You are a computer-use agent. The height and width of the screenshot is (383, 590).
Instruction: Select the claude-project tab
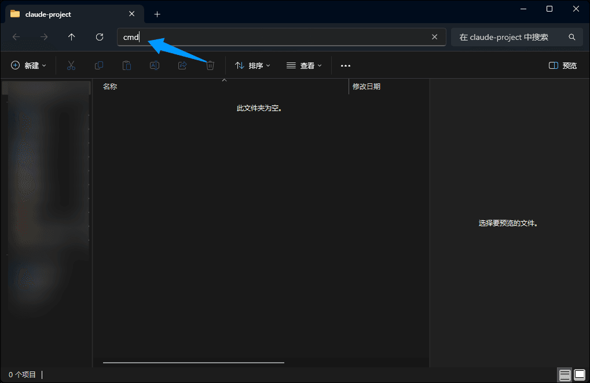click(75, 14)
